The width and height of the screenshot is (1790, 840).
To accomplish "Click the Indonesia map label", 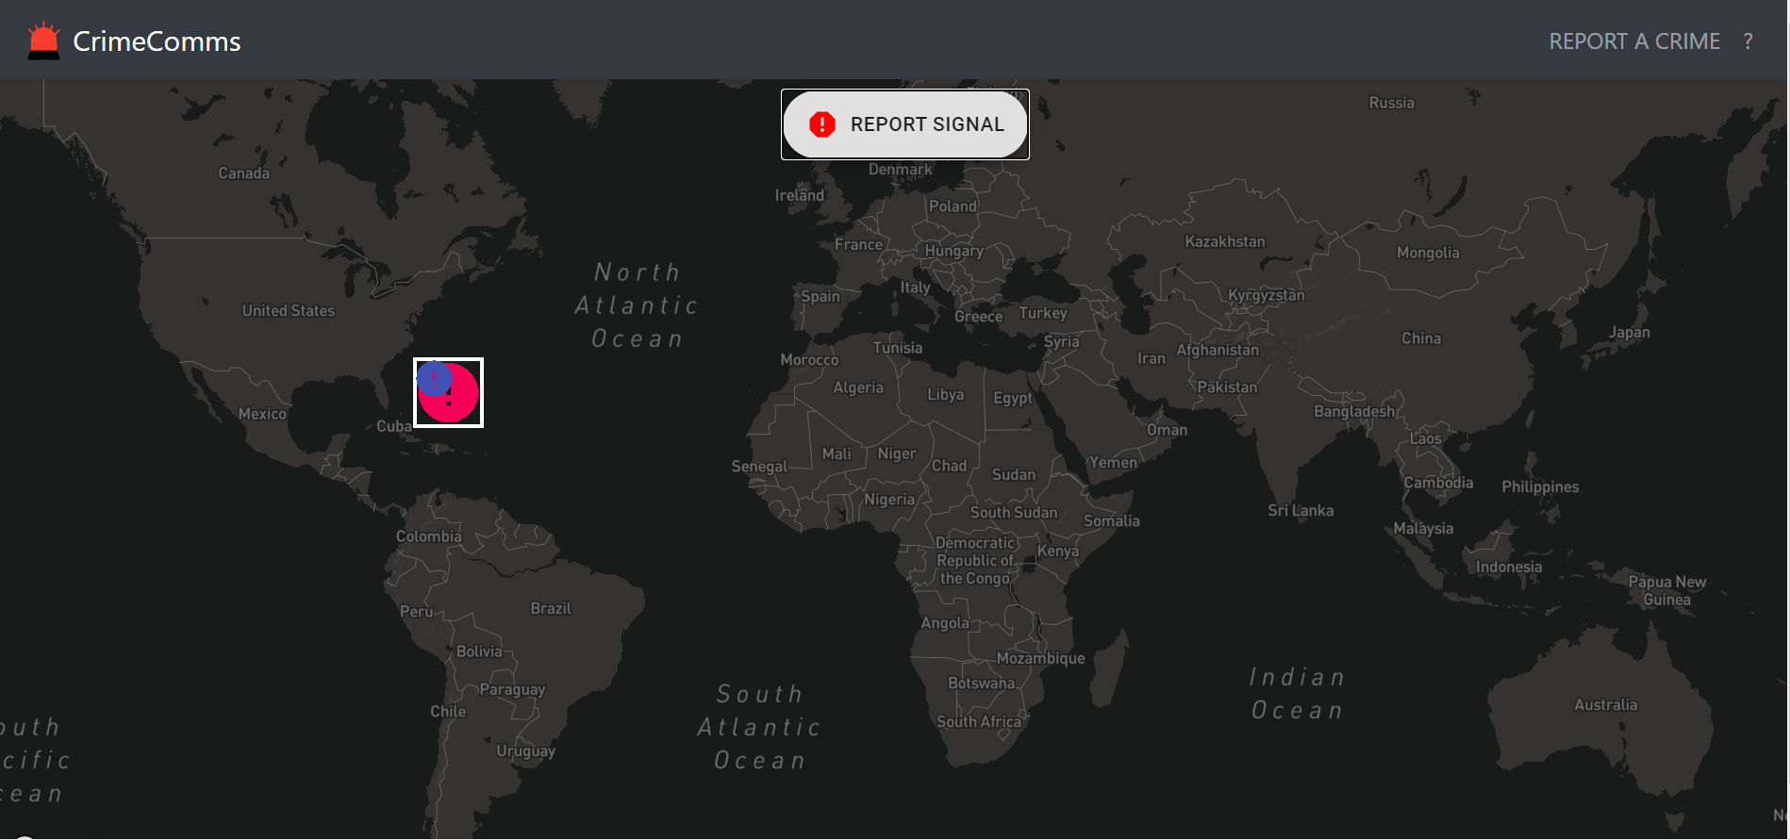I will [1509, 567].
